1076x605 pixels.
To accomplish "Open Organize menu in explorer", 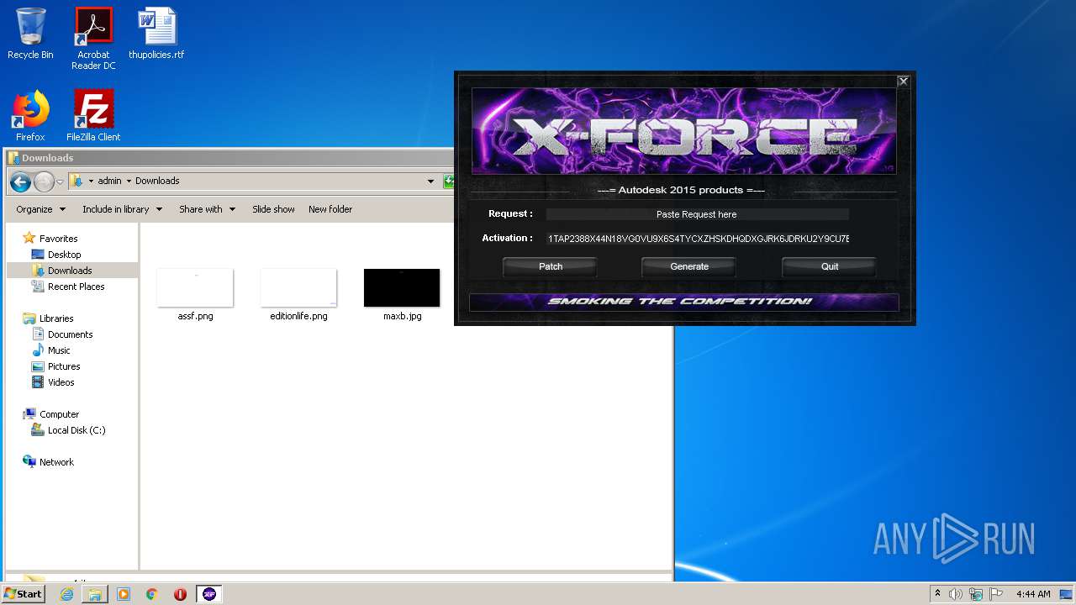I will (x=40, y=209).
